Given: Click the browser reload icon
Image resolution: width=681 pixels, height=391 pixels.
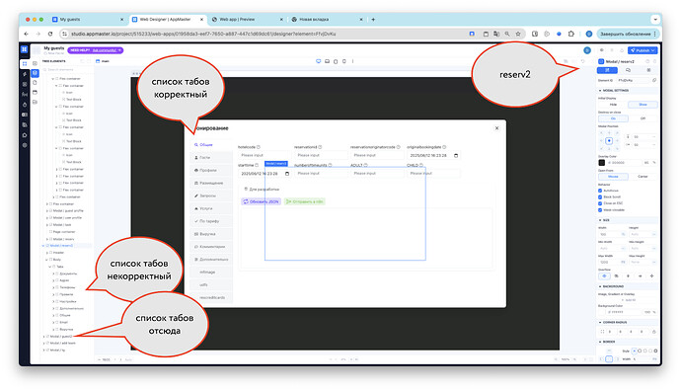Looking at the screenshot, I should [x=50, y=34].
